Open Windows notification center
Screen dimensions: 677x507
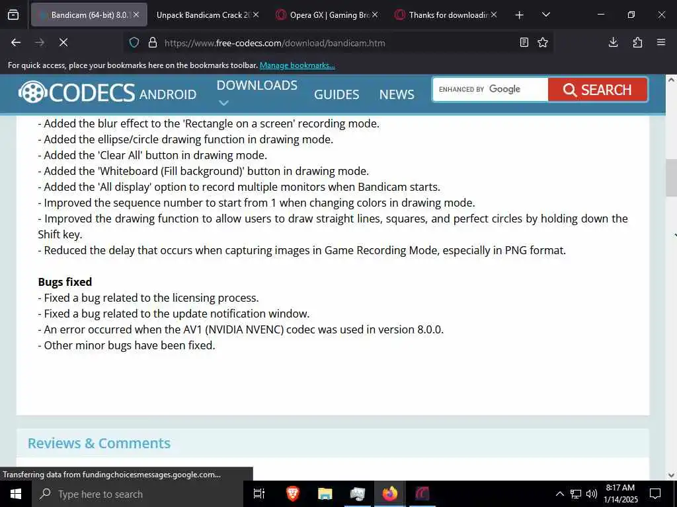coord(655,494)
